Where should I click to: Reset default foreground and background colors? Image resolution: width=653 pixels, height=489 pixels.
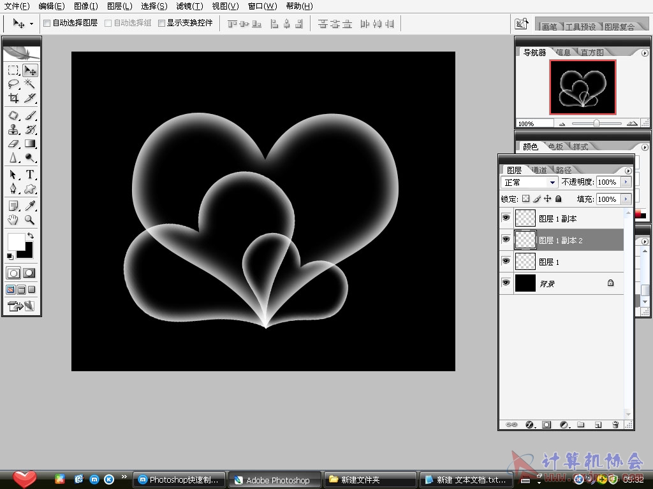(10, 256)
